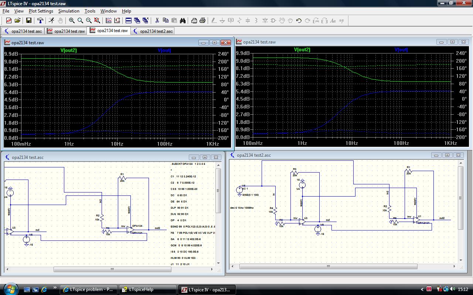Switch to the LTspice problem taskbar button
Screen dimensions: 473x295
(x=89, y=289)
